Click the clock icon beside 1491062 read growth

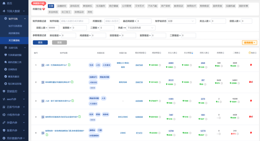click(160, 65)
